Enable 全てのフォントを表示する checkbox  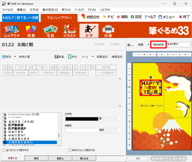(x=4, y=150)
